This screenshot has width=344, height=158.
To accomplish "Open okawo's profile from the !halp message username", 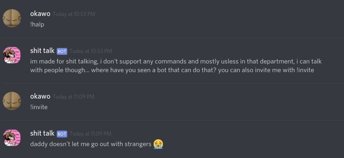I will (x=40, y=14).
